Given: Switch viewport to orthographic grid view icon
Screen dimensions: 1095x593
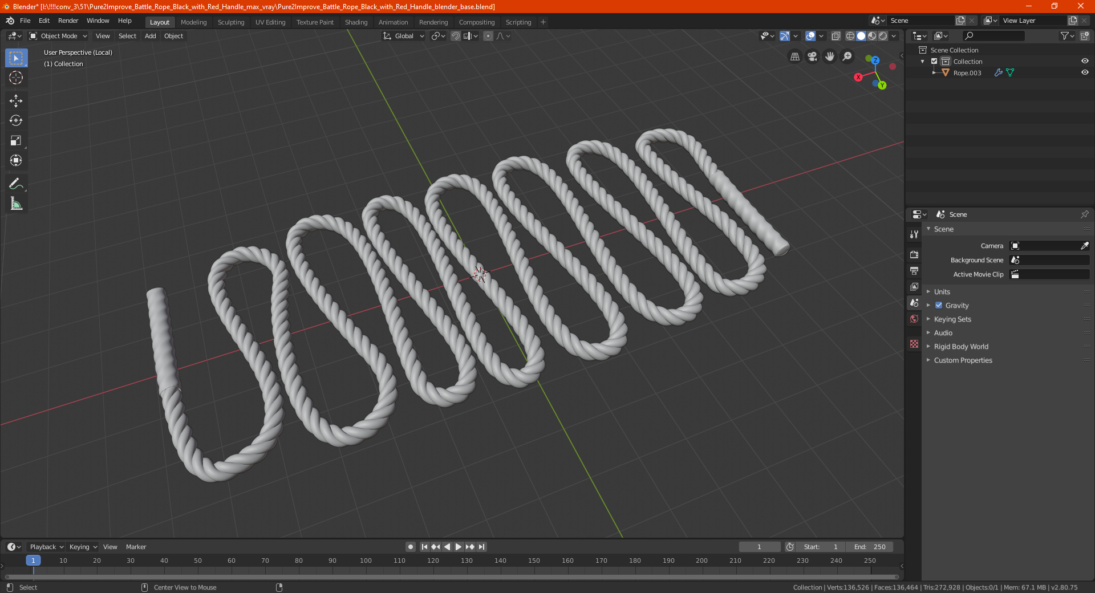Looking at the screenshot, I should click(x=794, y=56).
